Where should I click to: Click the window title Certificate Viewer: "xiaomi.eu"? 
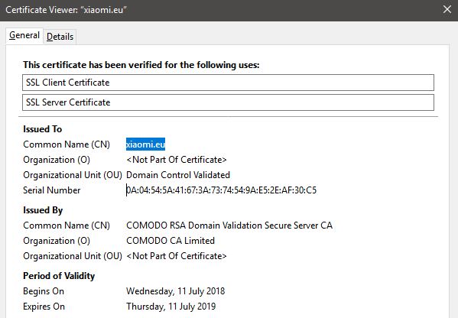[66, 10]
